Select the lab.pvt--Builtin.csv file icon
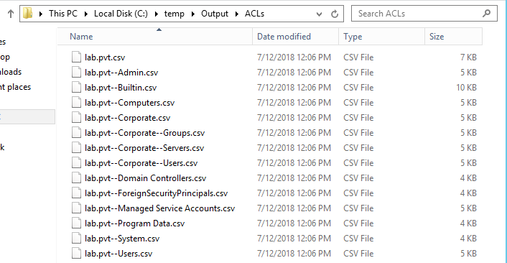This screenshot has height=263, width=507. coord(76,88)
